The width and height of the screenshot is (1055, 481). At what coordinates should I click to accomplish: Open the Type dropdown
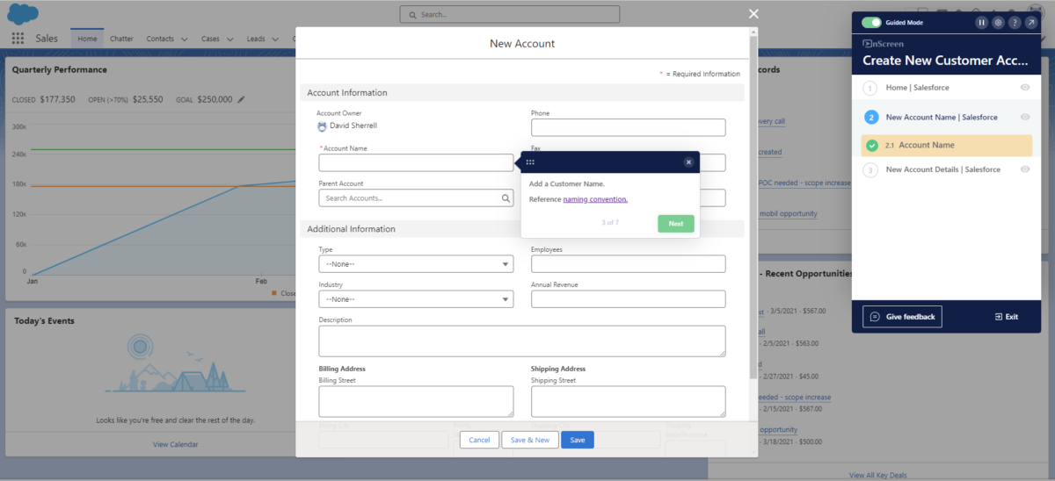click(x=416, y=264)
